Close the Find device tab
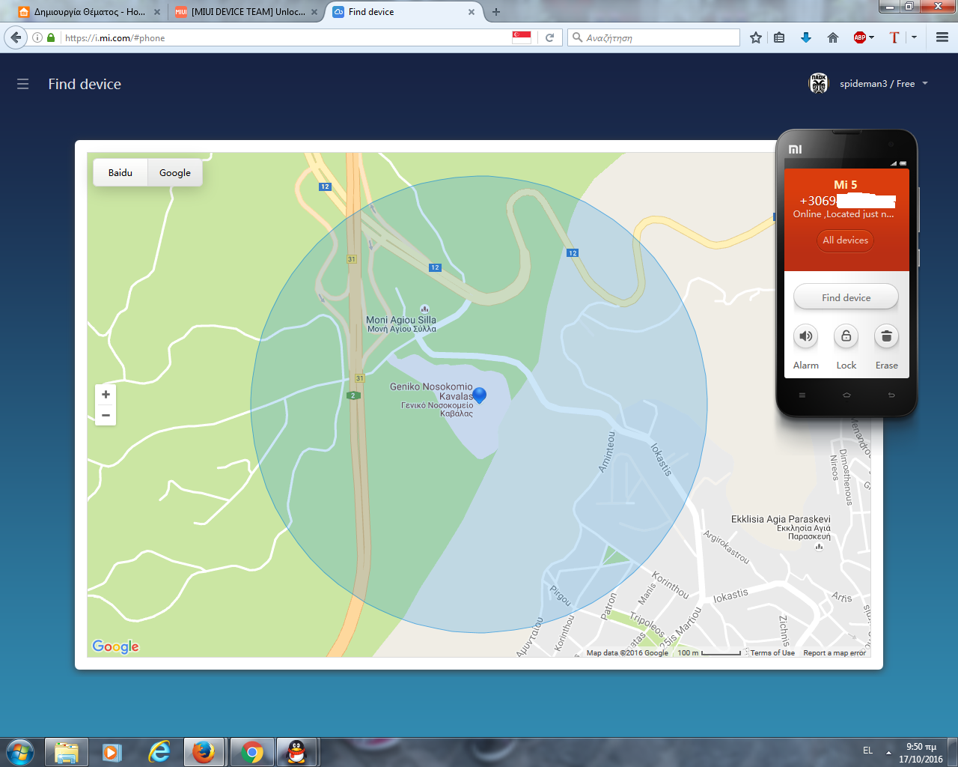 click(472, 12)
